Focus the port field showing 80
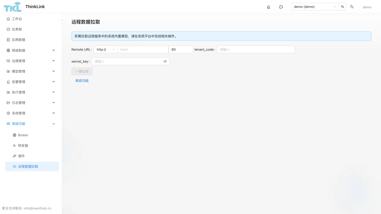 (180, 49)
